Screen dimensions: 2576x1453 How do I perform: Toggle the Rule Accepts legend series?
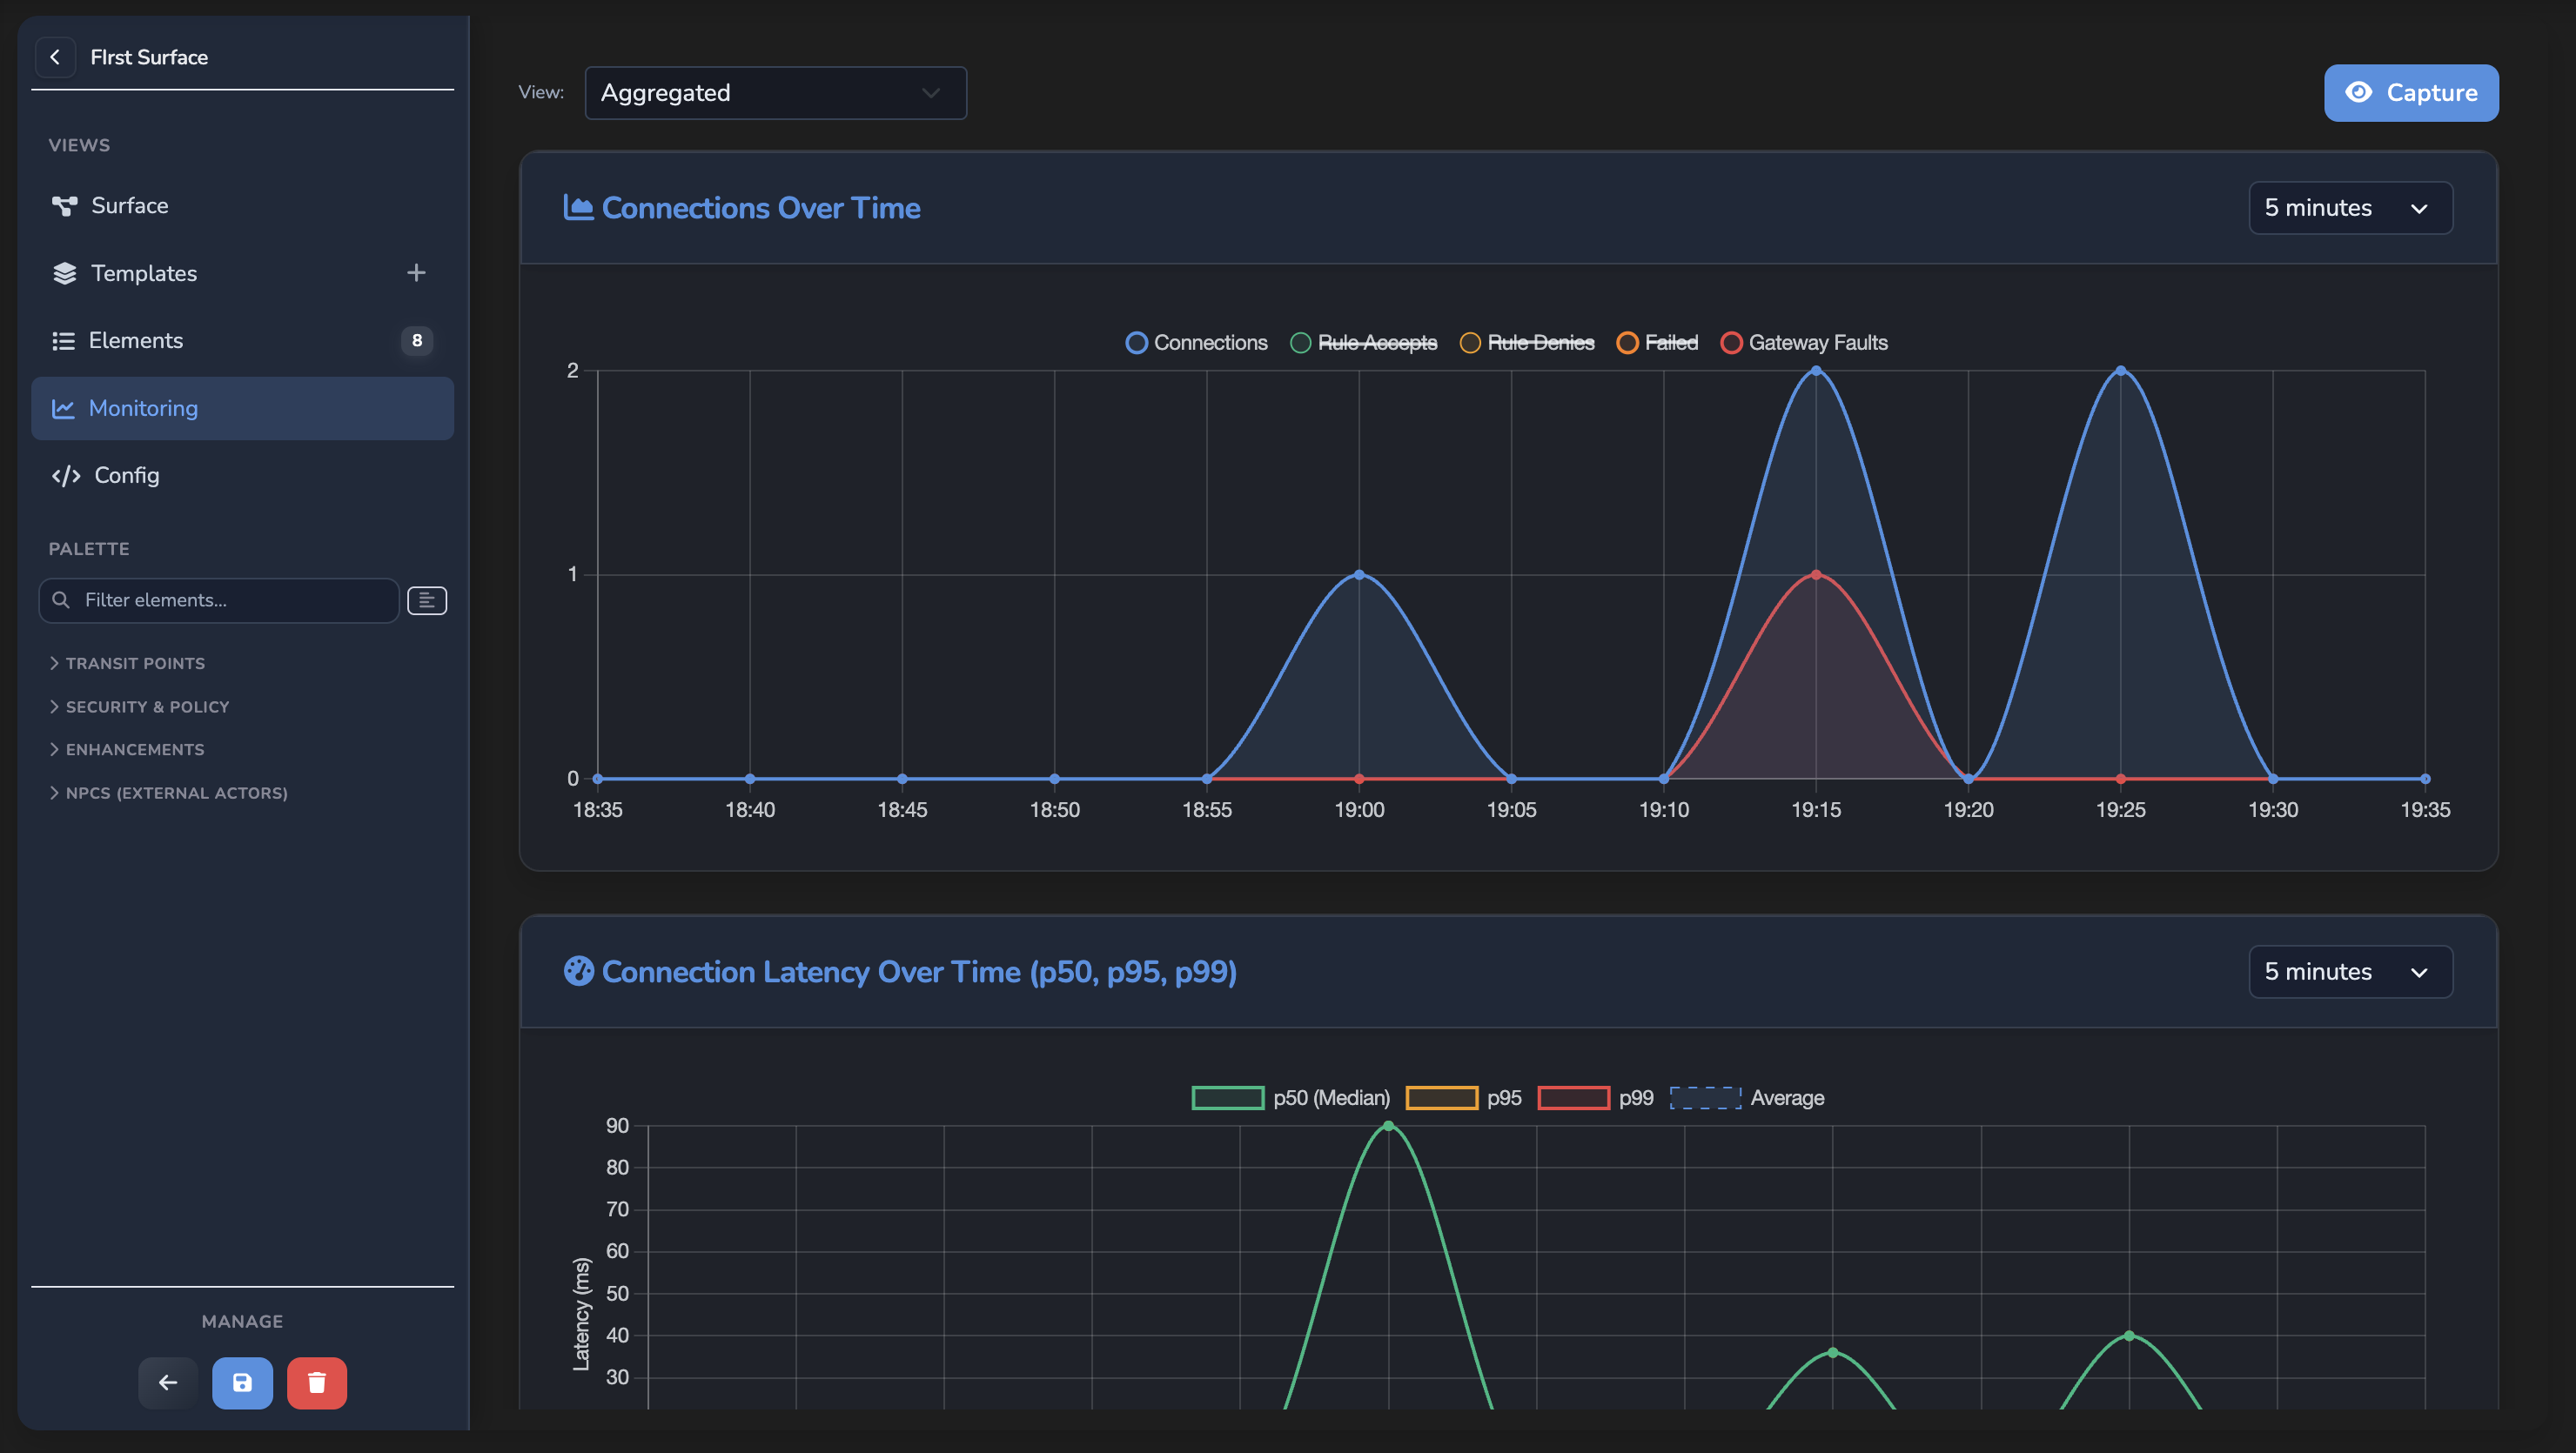point(1363,343)
